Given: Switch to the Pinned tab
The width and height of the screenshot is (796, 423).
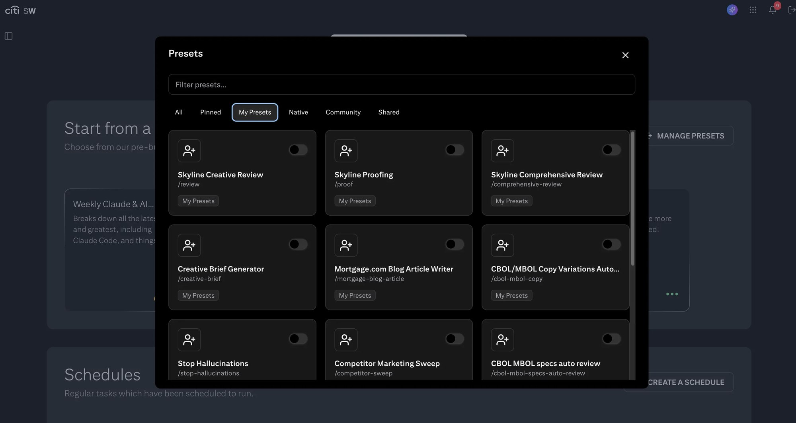Looking at the screenshot, I should (211, 112).
